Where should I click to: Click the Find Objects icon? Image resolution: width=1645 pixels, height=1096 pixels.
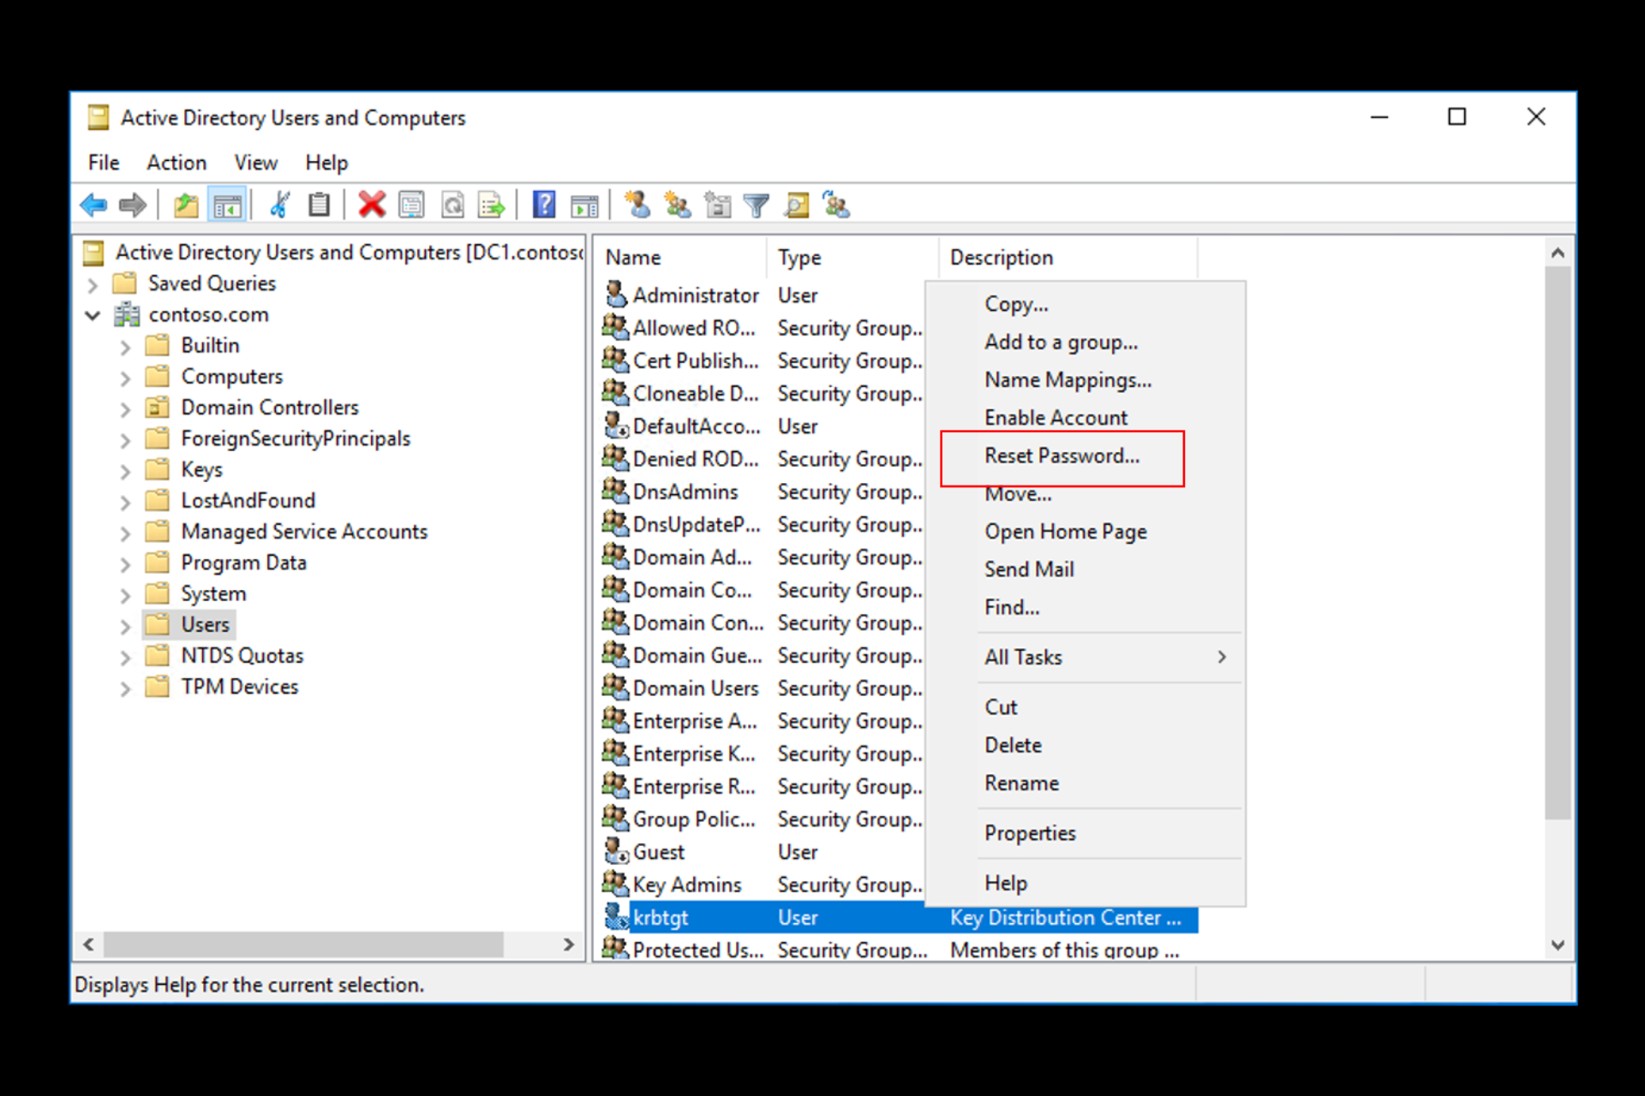pyautogui.click(x=796, y=205)
